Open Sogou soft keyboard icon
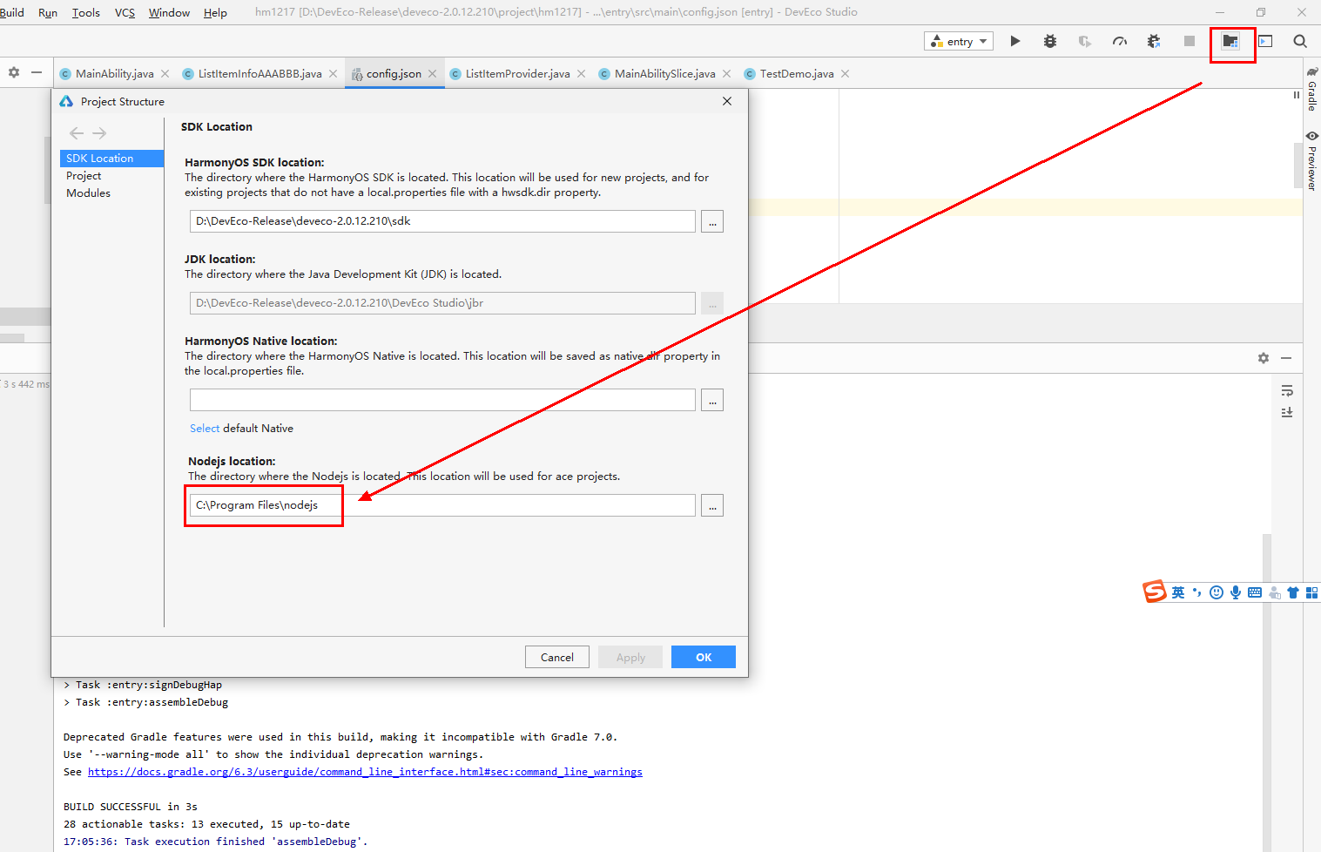This screenshot has width=1321, height=852. 1255,592
